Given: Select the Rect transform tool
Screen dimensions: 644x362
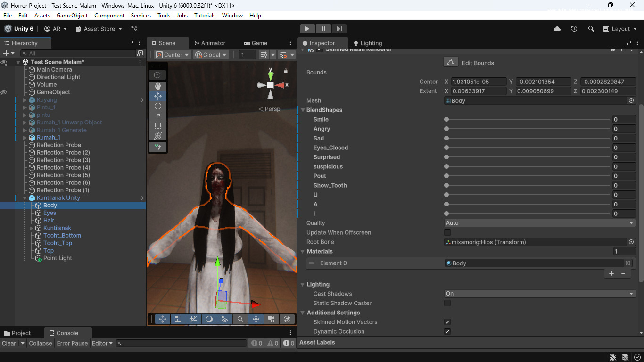Looking at the screenshot, I should (157, 125).
